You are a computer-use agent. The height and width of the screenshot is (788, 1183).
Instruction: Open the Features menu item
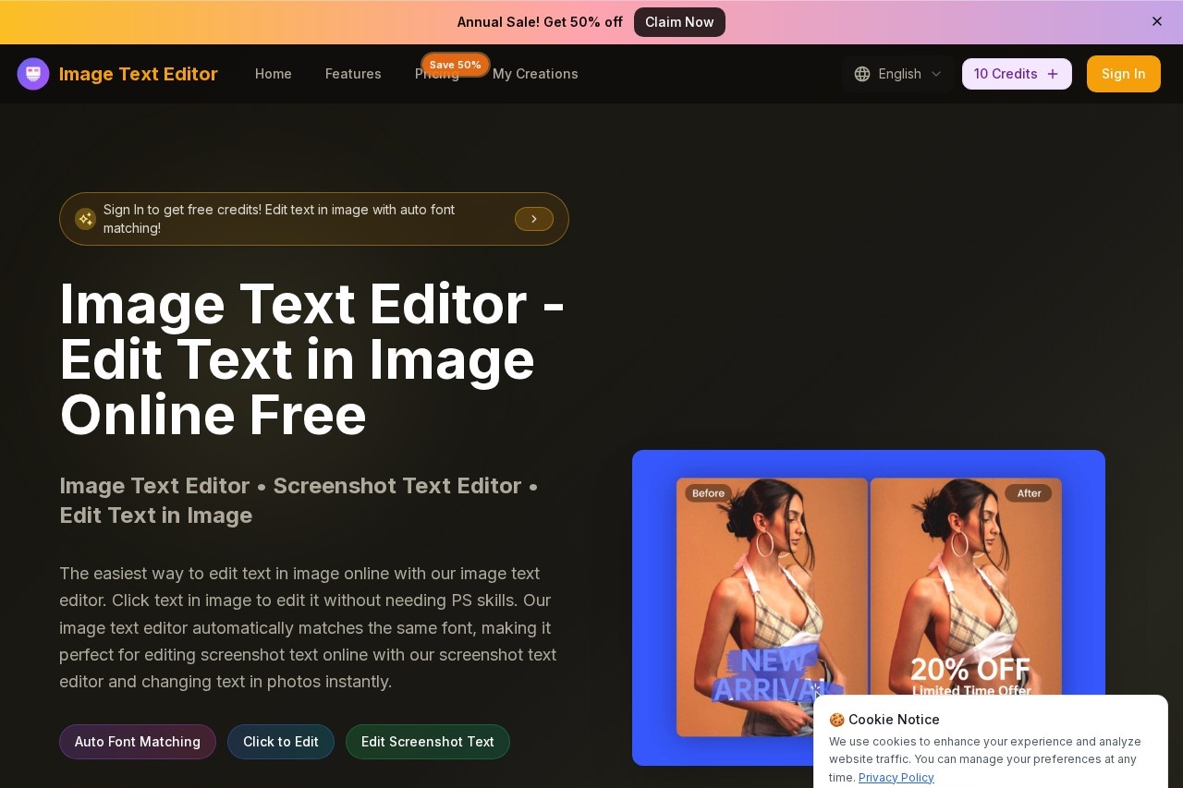pos(353,74)
